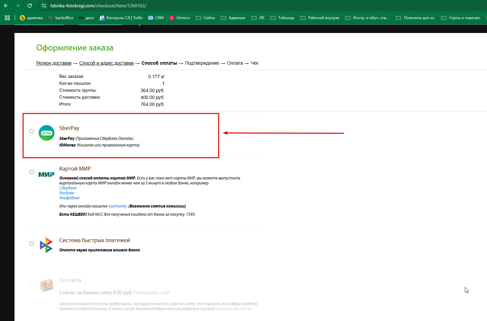Reload the page with refresh icon
Screen dimensions: 487x321
(x=30, y=6)
